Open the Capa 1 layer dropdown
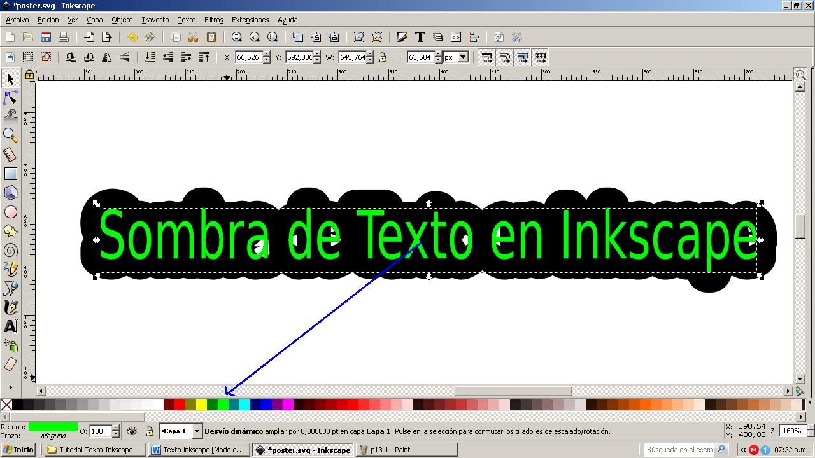The height and width of the screenshot is (458, 815). point(197,431)
